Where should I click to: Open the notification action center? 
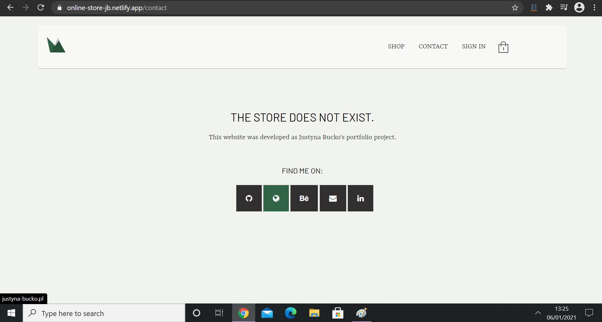589,313
